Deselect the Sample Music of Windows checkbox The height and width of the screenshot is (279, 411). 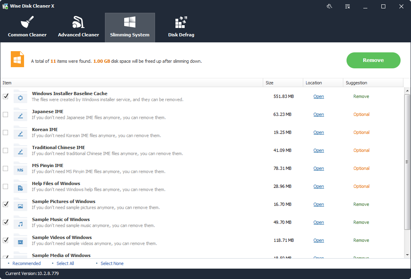[6, 222]
